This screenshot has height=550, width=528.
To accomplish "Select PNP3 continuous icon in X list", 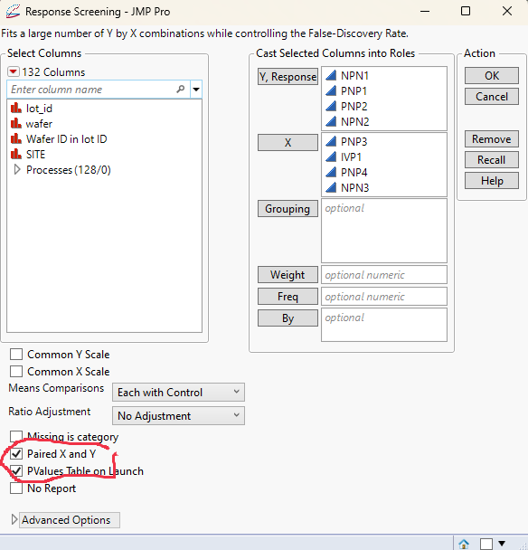I will point(331,141).
